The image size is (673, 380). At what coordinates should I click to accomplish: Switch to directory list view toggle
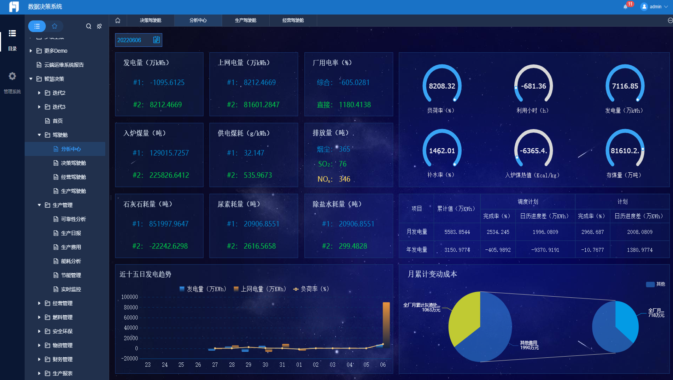[x=37, y=26]
